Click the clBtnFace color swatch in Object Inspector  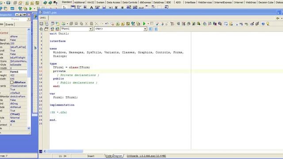tap(12, 83)
